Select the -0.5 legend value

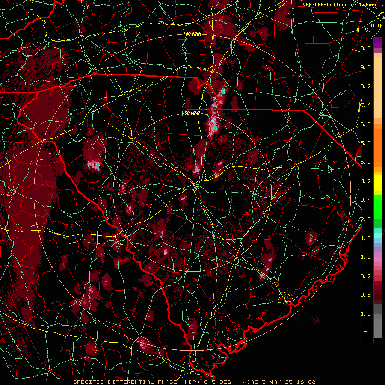point(364,295)
